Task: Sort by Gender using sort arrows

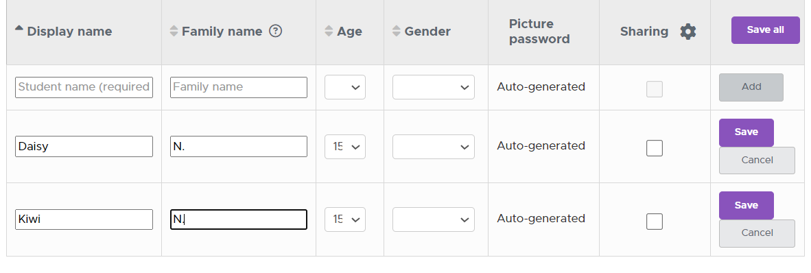Action: (x=396, y=32)
